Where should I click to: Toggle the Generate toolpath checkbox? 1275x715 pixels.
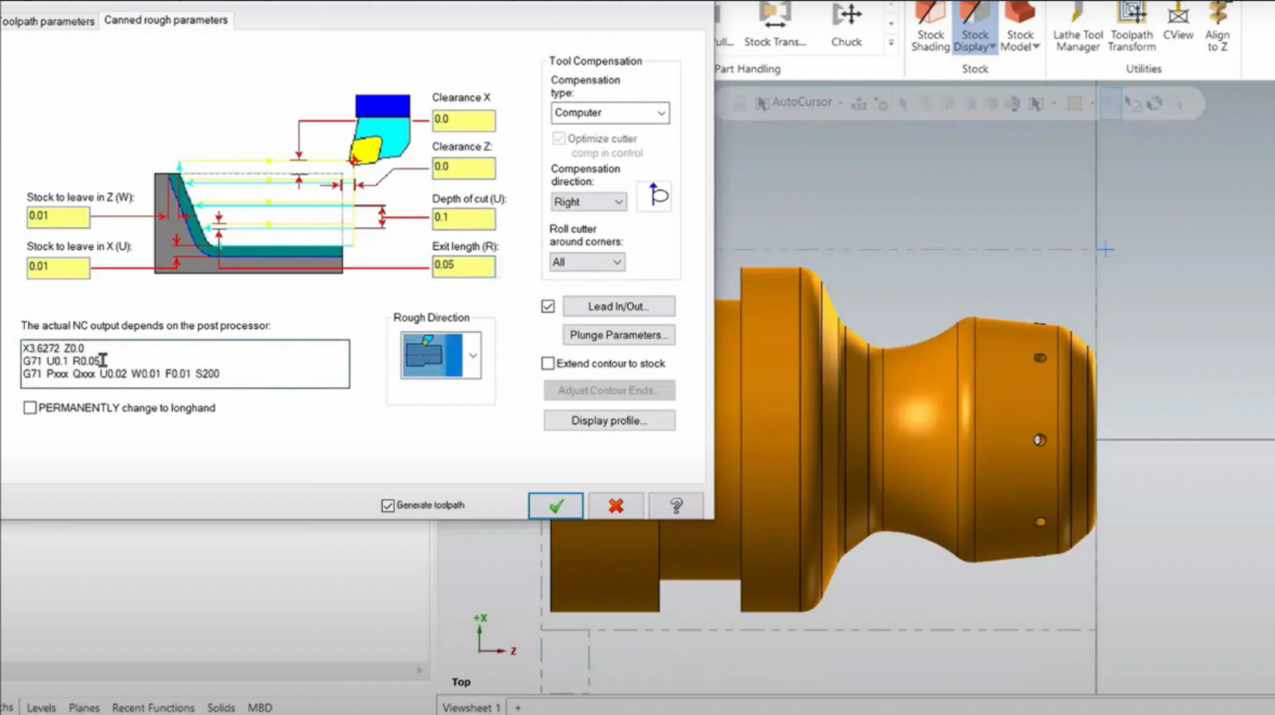coord(388,506)
